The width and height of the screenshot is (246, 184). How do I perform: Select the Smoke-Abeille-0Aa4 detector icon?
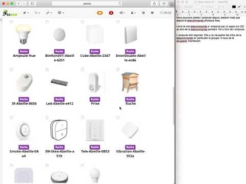pyautogui.click(x=24, y=130)
